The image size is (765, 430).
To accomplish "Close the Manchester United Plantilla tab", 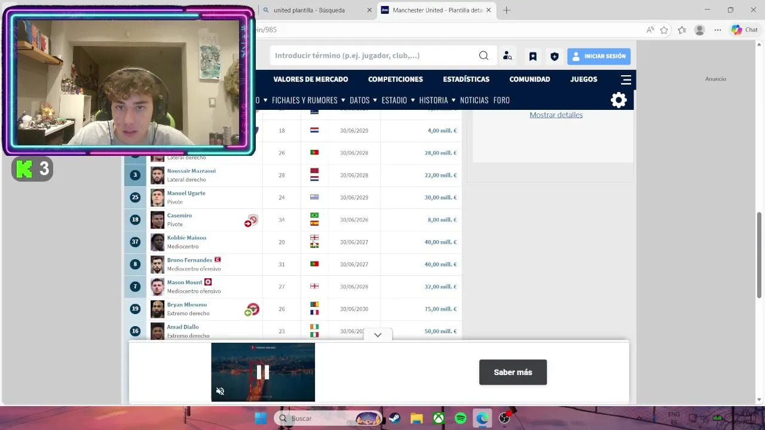I will click(489, 10).
